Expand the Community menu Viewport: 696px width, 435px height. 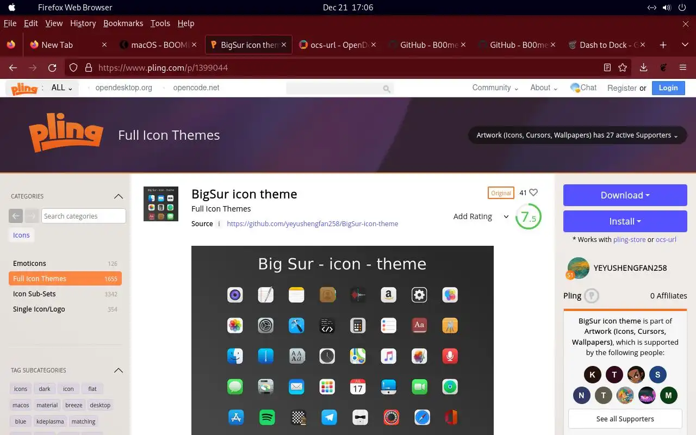pyautogui.click(x=495, y=88)
